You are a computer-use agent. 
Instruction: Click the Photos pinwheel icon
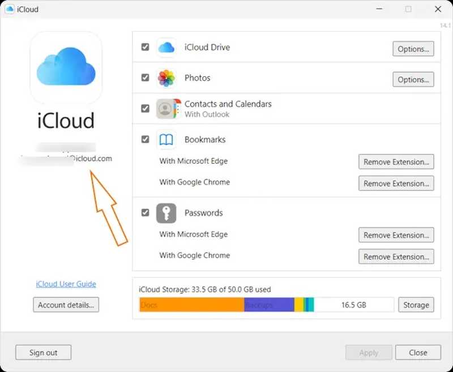click(166, 78)
